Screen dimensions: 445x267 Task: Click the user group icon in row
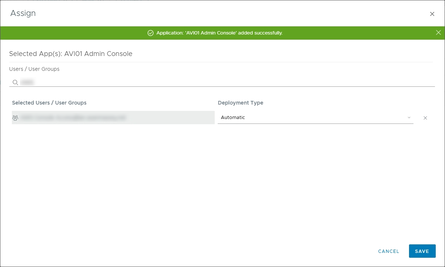click(15, 118)
